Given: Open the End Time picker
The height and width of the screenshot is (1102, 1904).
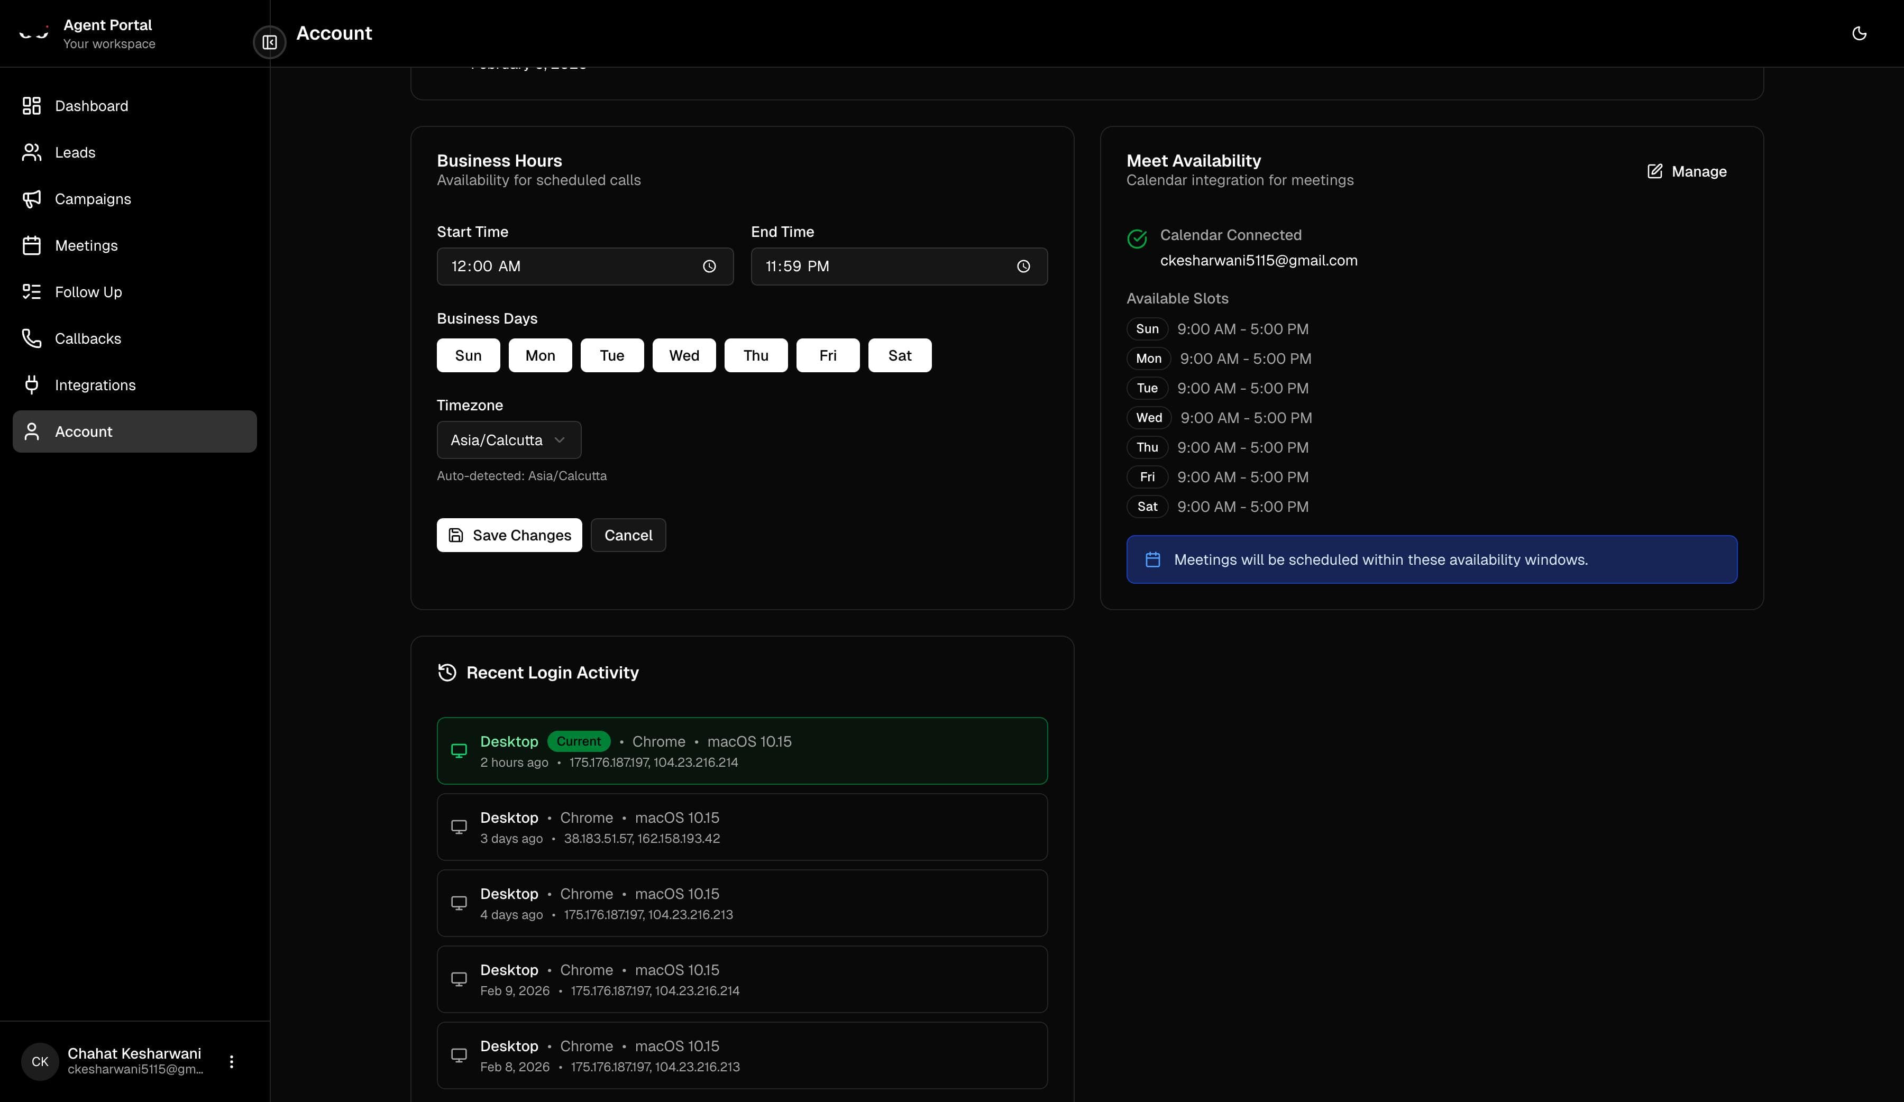Looking at the screenshot, I should coord(1023,266).
